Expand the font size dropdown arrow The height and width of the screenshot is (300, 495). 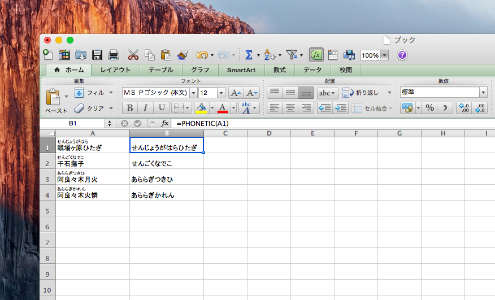tap(221, 93)
